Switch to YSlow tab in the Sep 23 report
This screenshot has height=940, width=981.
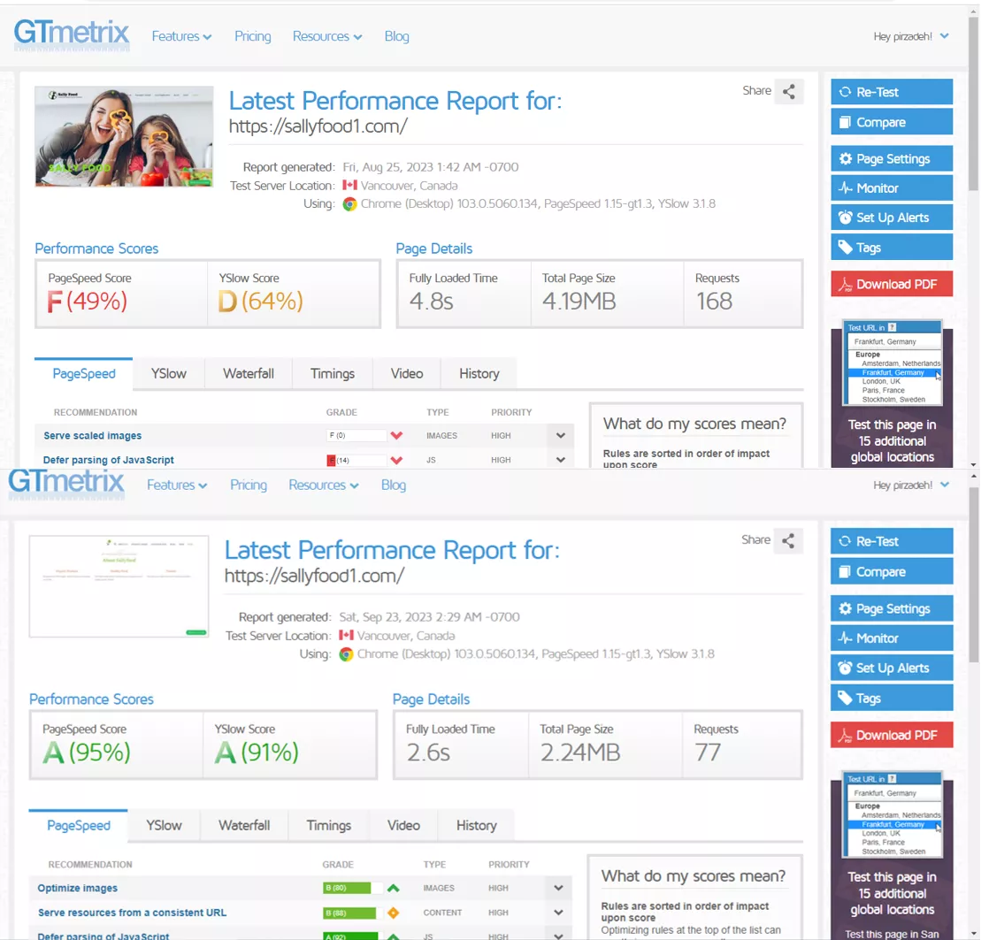[x=164, y=826]
